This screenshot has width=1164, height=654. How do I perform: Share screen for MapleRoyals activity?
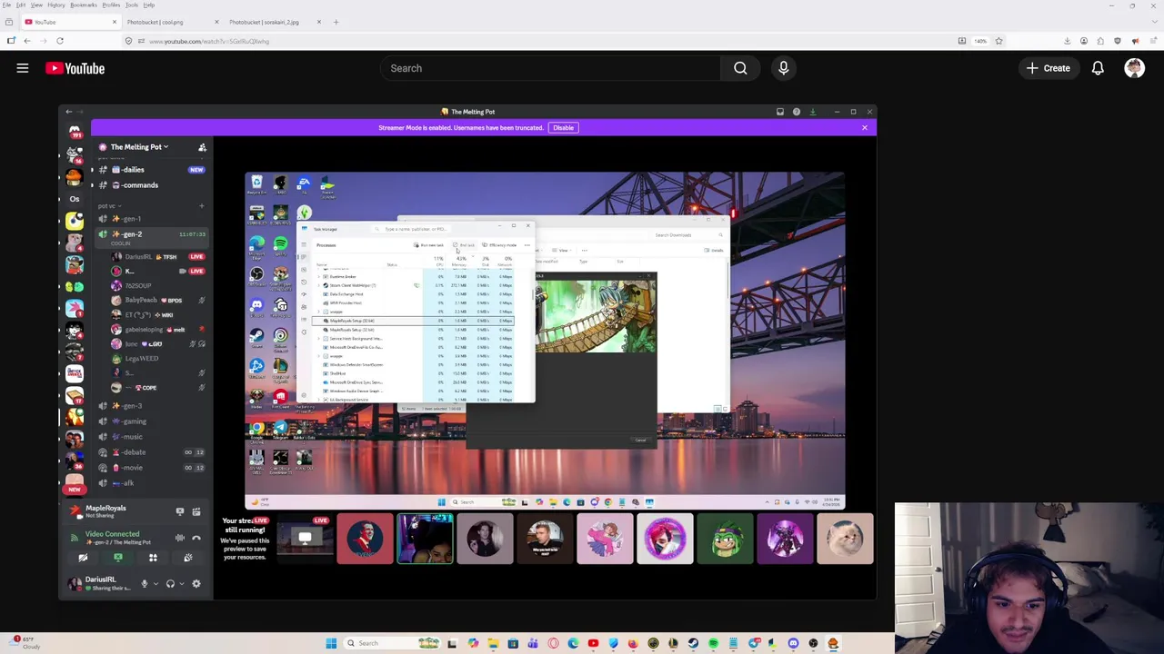tap(179, 512)
